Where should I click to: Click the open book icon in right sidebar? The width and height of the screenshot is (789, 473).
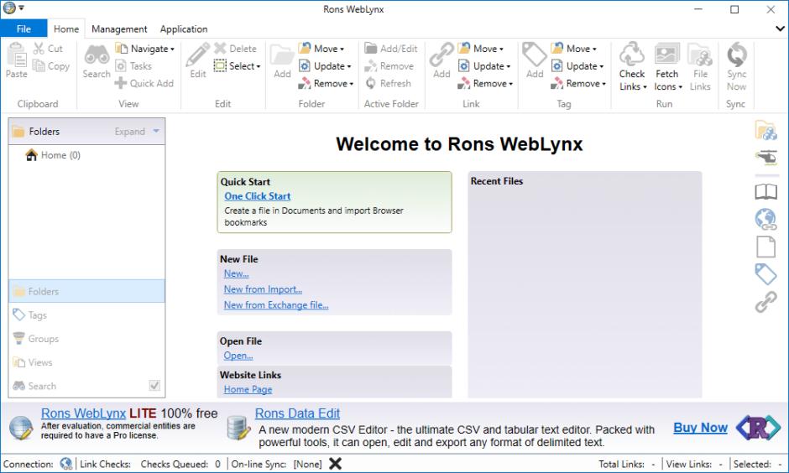765,191
